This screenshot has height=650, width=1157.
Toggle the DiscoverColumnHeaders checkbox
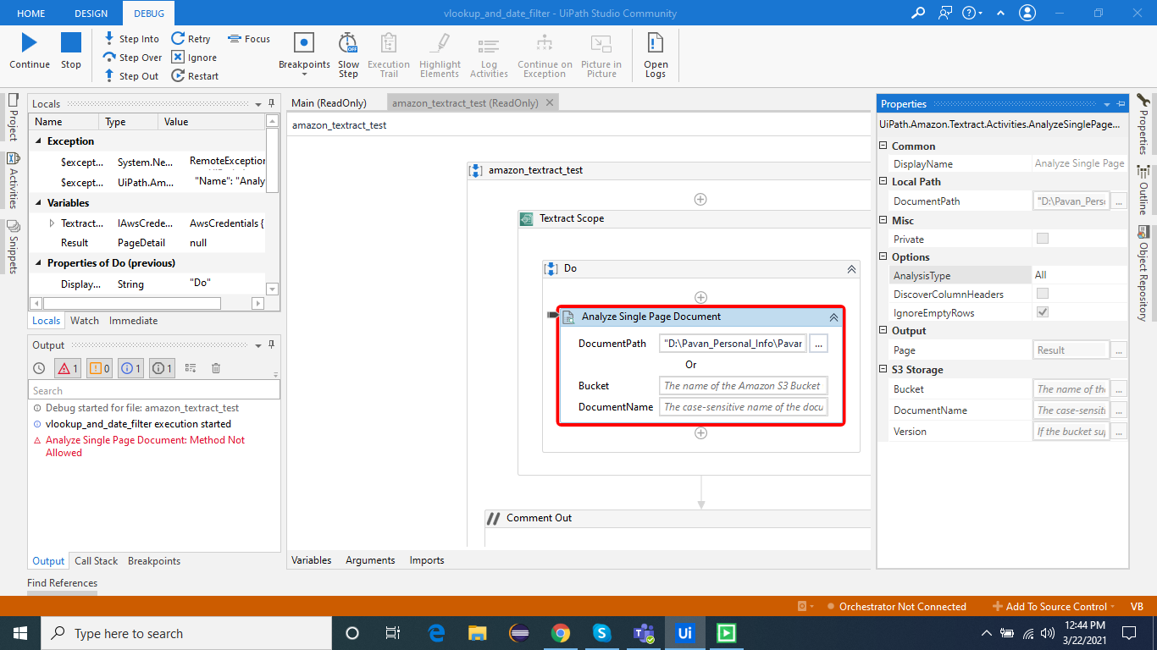1043,294
